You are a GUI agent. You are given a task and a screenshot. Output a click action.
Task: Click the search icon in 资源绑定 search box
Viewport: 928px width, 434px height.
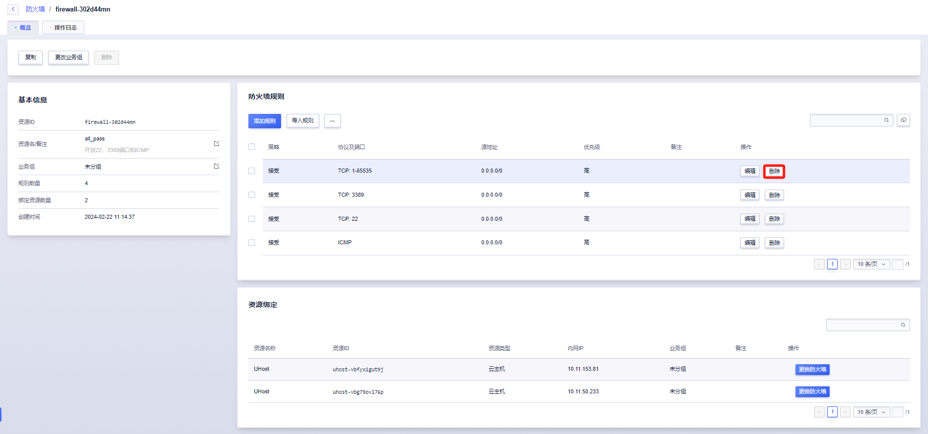tap(903, 325)
